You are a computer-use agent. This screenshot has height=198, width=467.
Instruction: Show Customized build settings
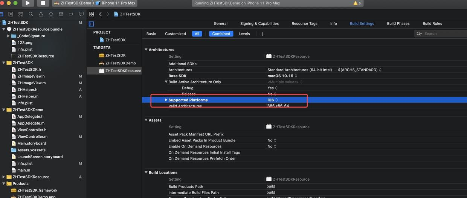point(176,34)
